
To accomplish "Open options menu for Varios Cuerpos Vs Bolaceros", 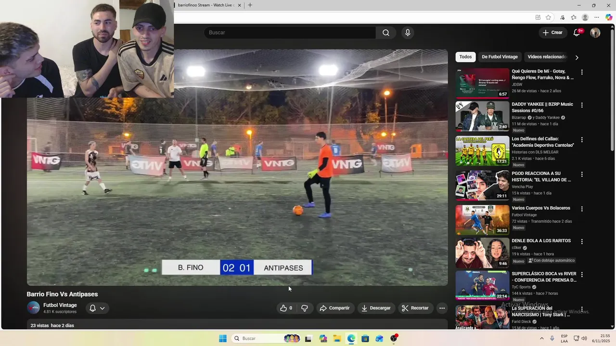I will click(582, 209).
